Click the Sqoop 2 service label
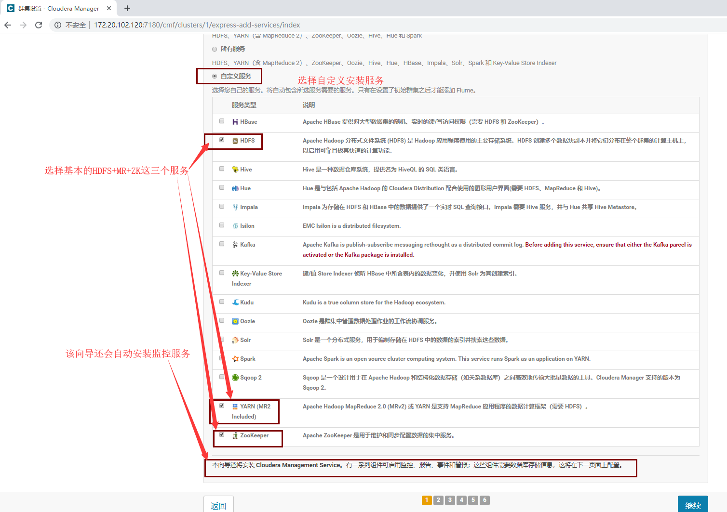Screen dimensions: 727x512 [x=251, y=378]
